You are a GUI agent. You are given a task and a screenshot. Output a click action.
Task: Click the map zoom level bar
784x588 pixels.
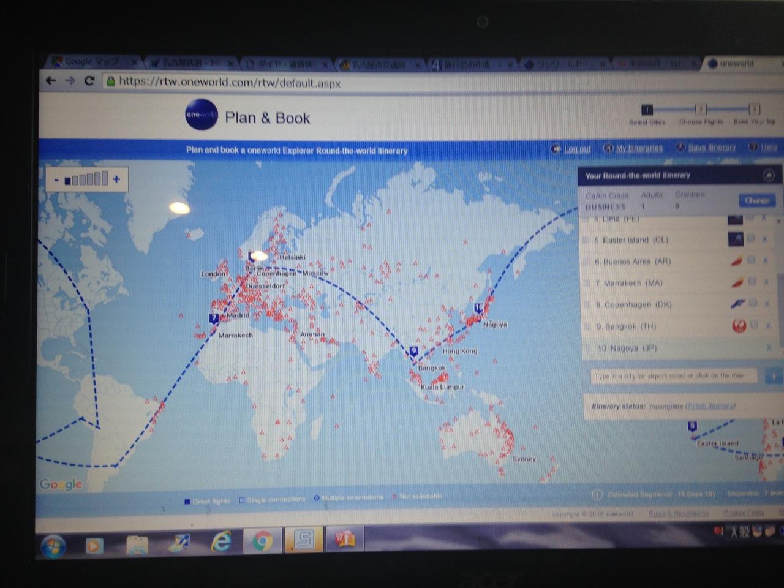tap(86, 179)
